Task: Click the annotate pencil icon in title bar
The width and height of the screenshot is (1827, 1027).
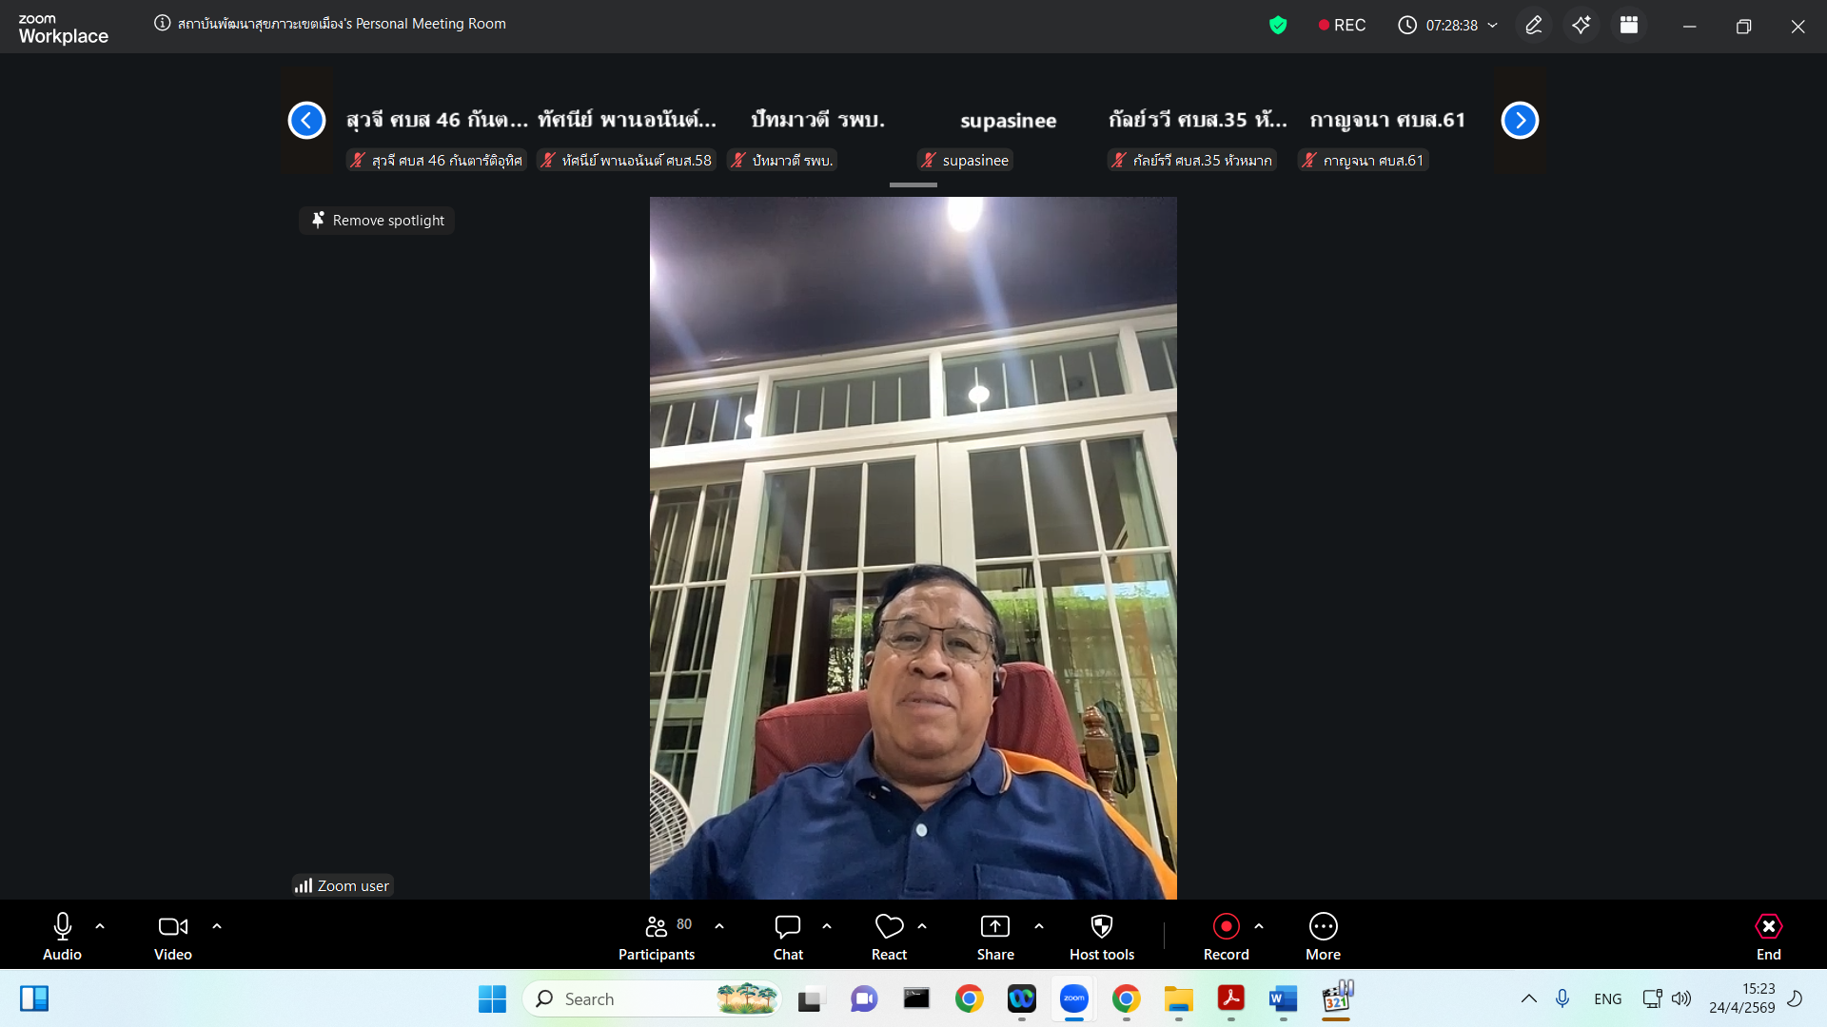Action: click(1533, 26)
